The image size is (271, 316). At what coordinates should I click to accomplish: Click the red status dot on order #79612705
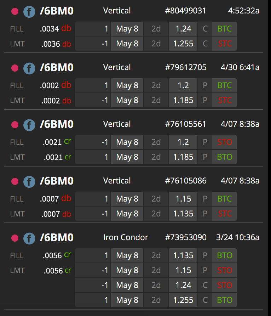[x=15, y=68]
